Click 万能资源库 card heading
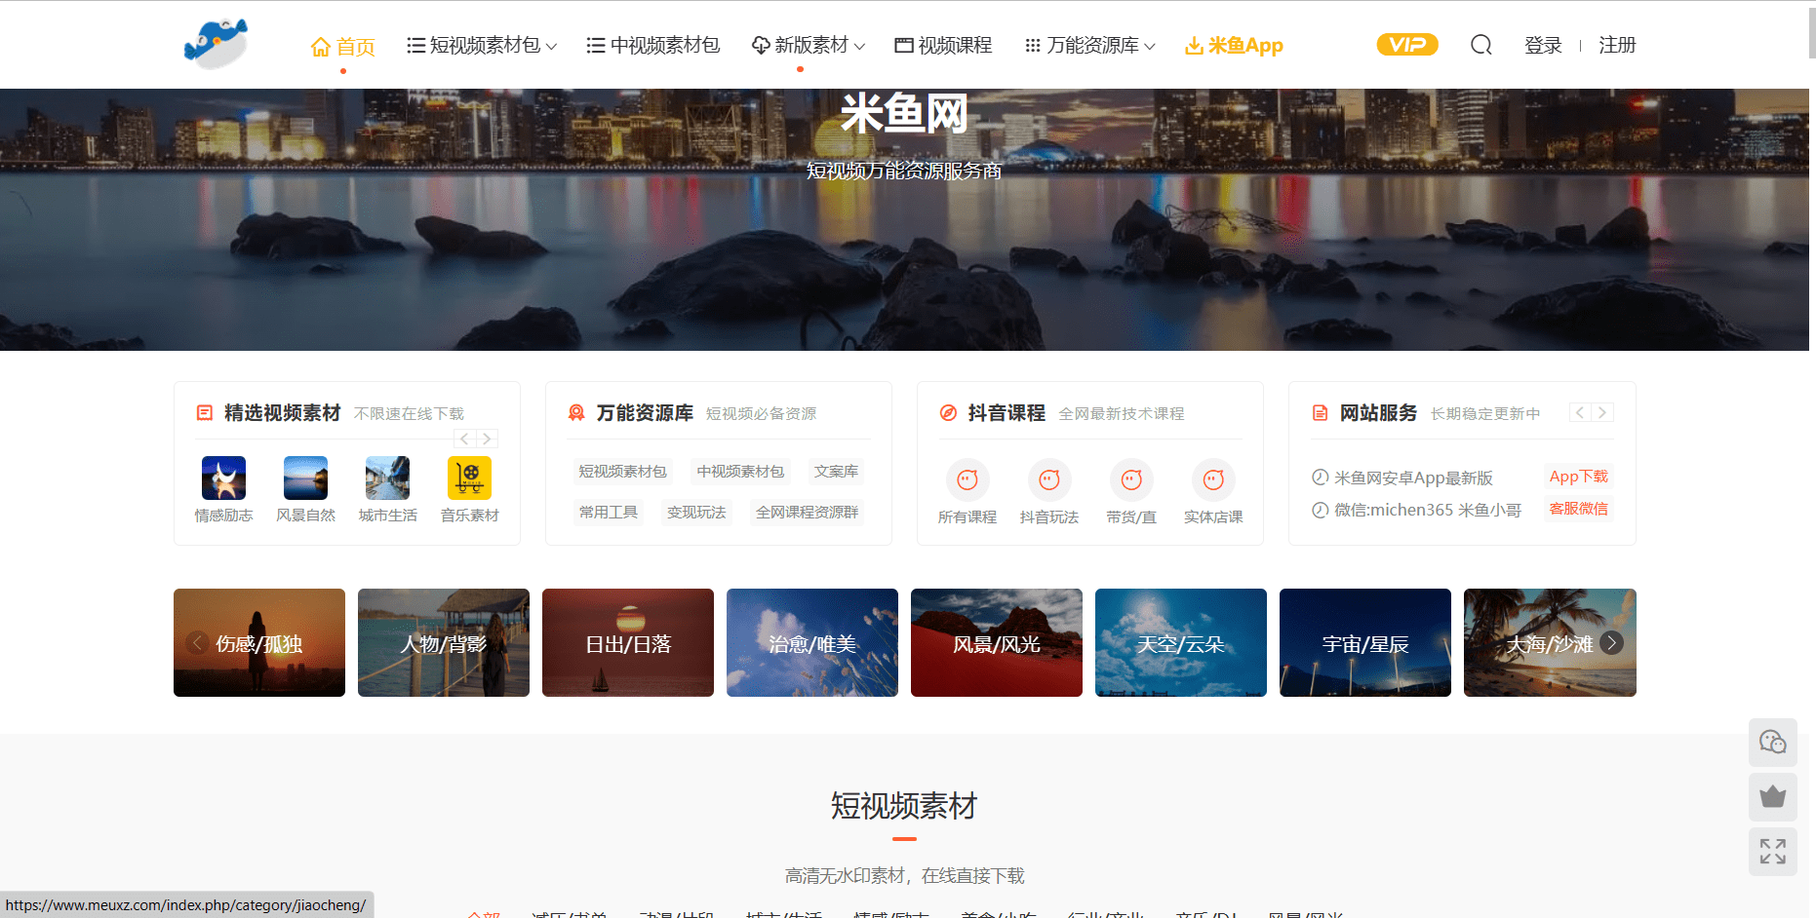 point(644,413)
